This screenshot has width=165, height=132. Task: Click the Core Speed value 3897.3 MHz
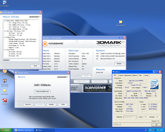pyautogui.click(x=129, y=104)
